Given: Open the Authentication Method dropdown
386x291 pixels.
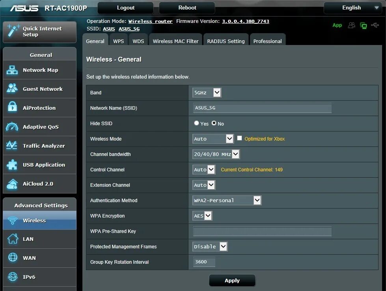Looking at the screenshot, I should (x=227, y=201).
